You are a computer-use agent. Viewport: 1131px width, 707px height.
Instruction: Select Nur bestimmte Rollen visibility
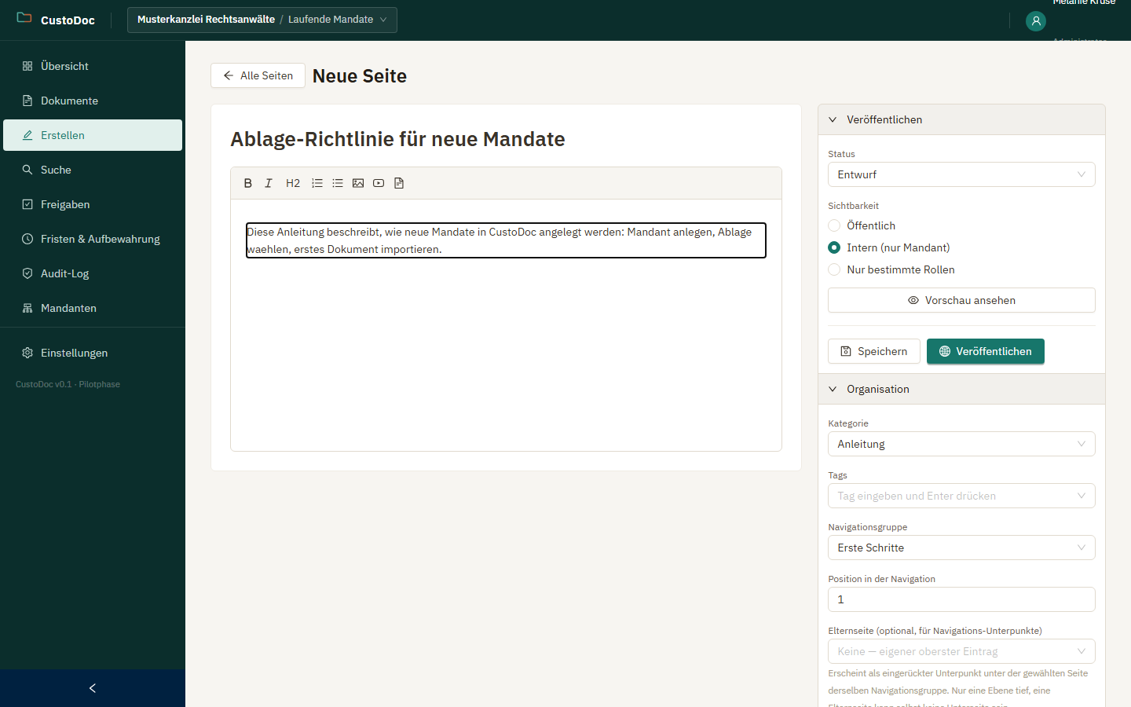834,269
